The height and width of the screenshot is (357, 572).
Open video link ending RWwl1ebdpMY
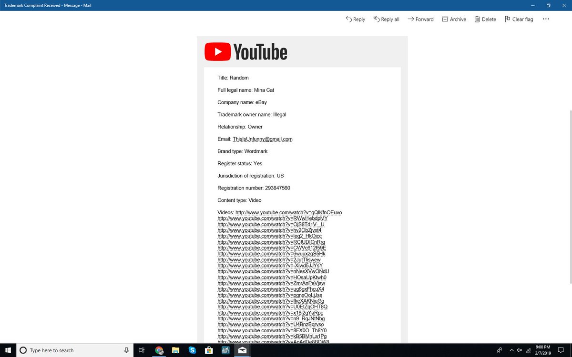coord(273,218)
